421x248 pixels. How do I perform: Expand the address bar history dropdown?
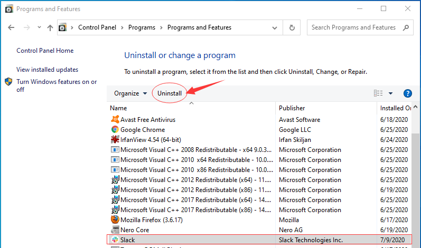tap(274, 27)
